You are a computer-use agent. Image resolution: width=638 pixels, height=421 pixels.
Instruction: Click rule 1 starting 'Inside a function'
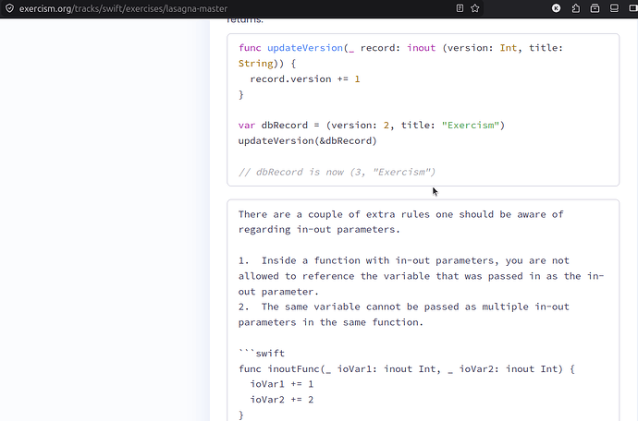tap(421, 276)
